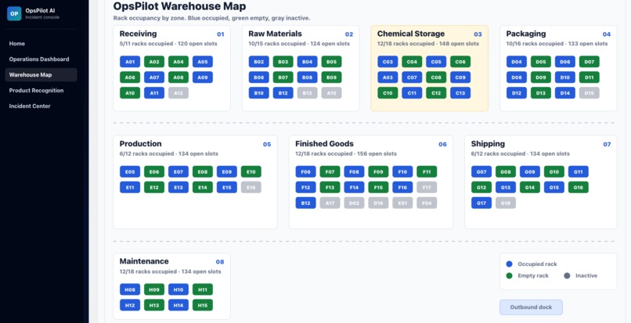Select empty rack C10

[x=388, y=93]
